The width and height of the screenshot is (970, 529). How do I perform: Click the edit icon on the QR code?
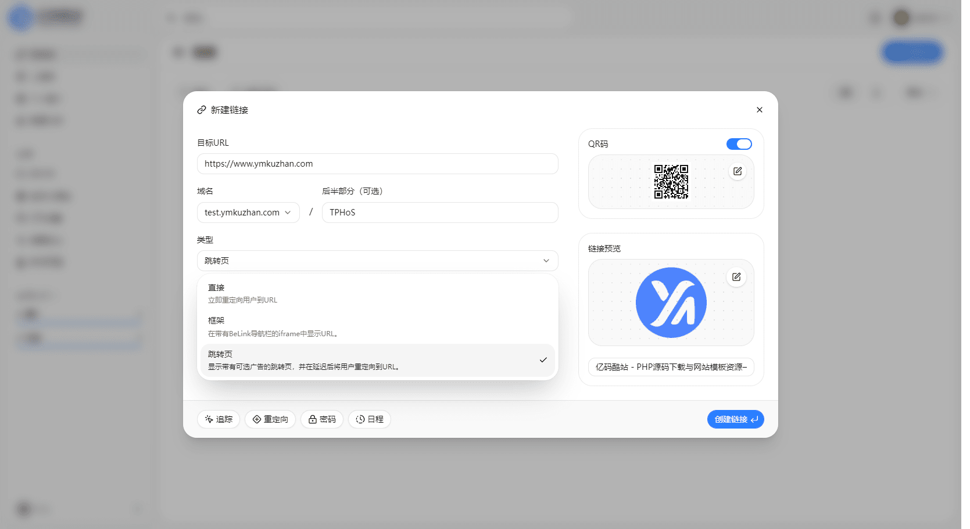pos(738,171)
